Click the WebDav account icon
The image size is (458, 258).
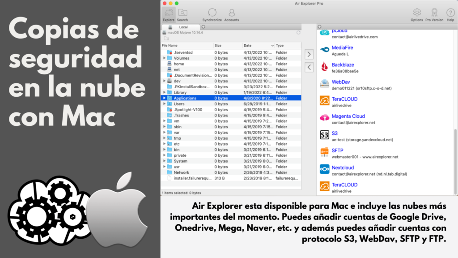[x=324, y=84]
